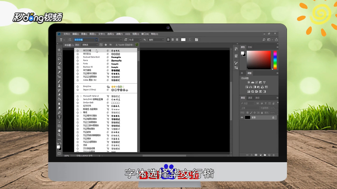337x189 pixels.
Task: Add layer style fx icon
Action: 251,155
